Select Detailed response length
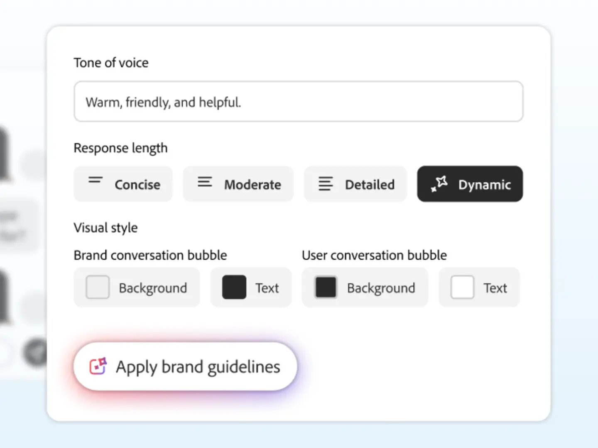This screenshot has height=448, width=598. coord(355,184)
